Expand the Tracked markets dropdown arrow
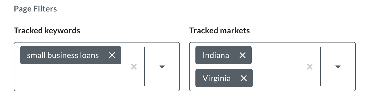This screenshot has height=108, width=369. tap(338, 67)
